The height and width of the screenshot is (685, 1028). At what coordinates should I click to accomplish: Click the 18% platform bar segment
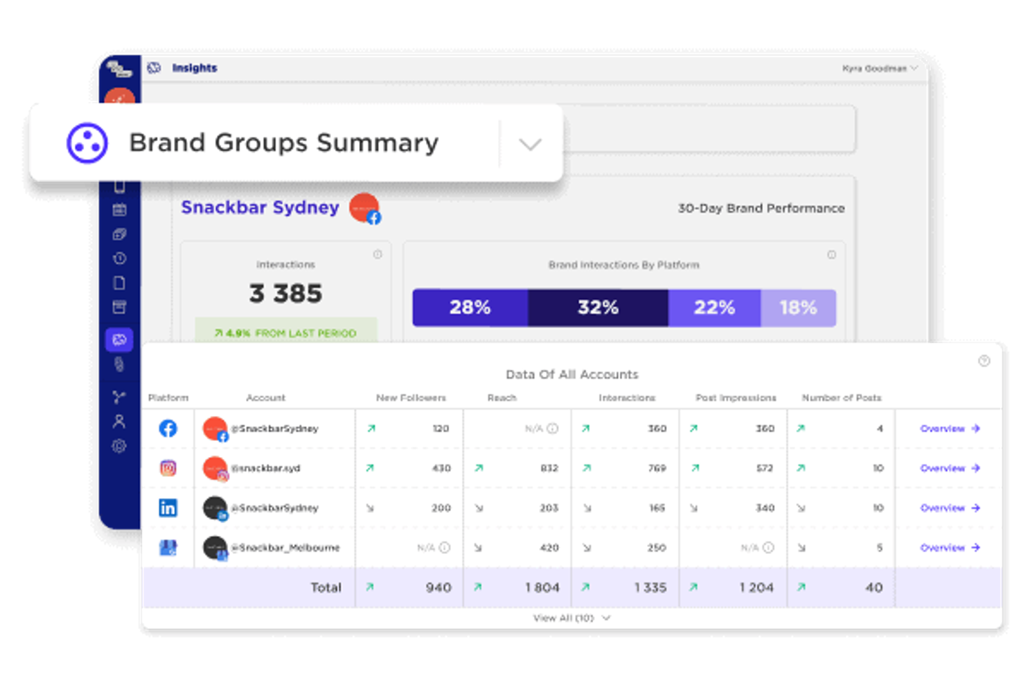[799, 308]
